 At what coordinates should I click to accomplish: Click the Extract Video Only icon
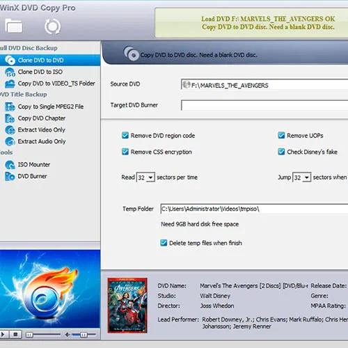(10, 130)
